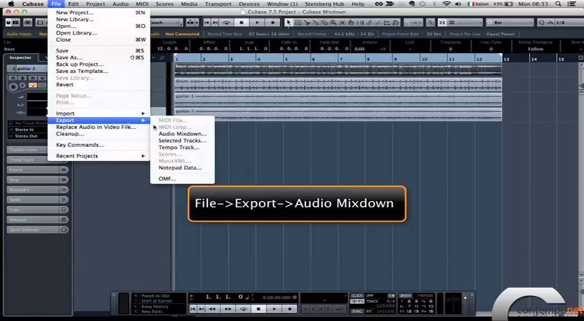Open the Stereo In input routing
The image size is (584, 321).
pos(28,130)
